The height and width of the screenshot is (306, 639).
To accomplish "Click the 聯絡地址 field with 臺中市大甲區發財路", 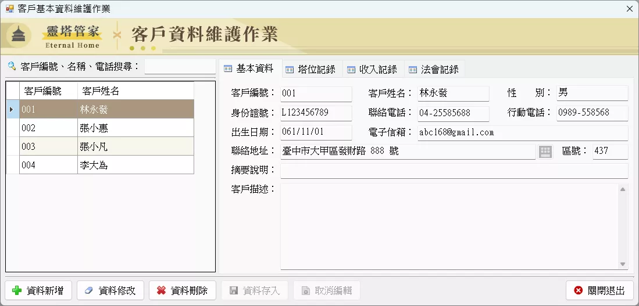I will 408,152.
